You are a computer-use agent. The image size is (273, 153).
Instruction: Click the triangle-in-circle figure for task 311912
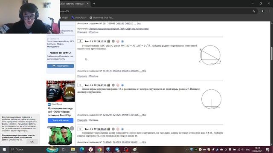click(210, 55)
